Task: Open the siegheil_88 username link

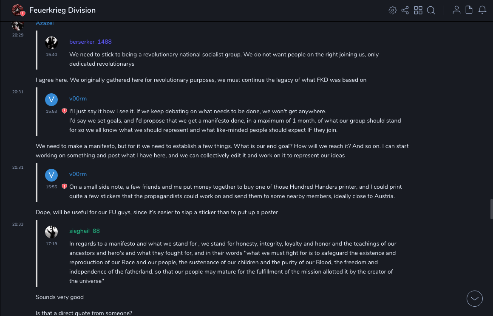Action: point(85,231)
